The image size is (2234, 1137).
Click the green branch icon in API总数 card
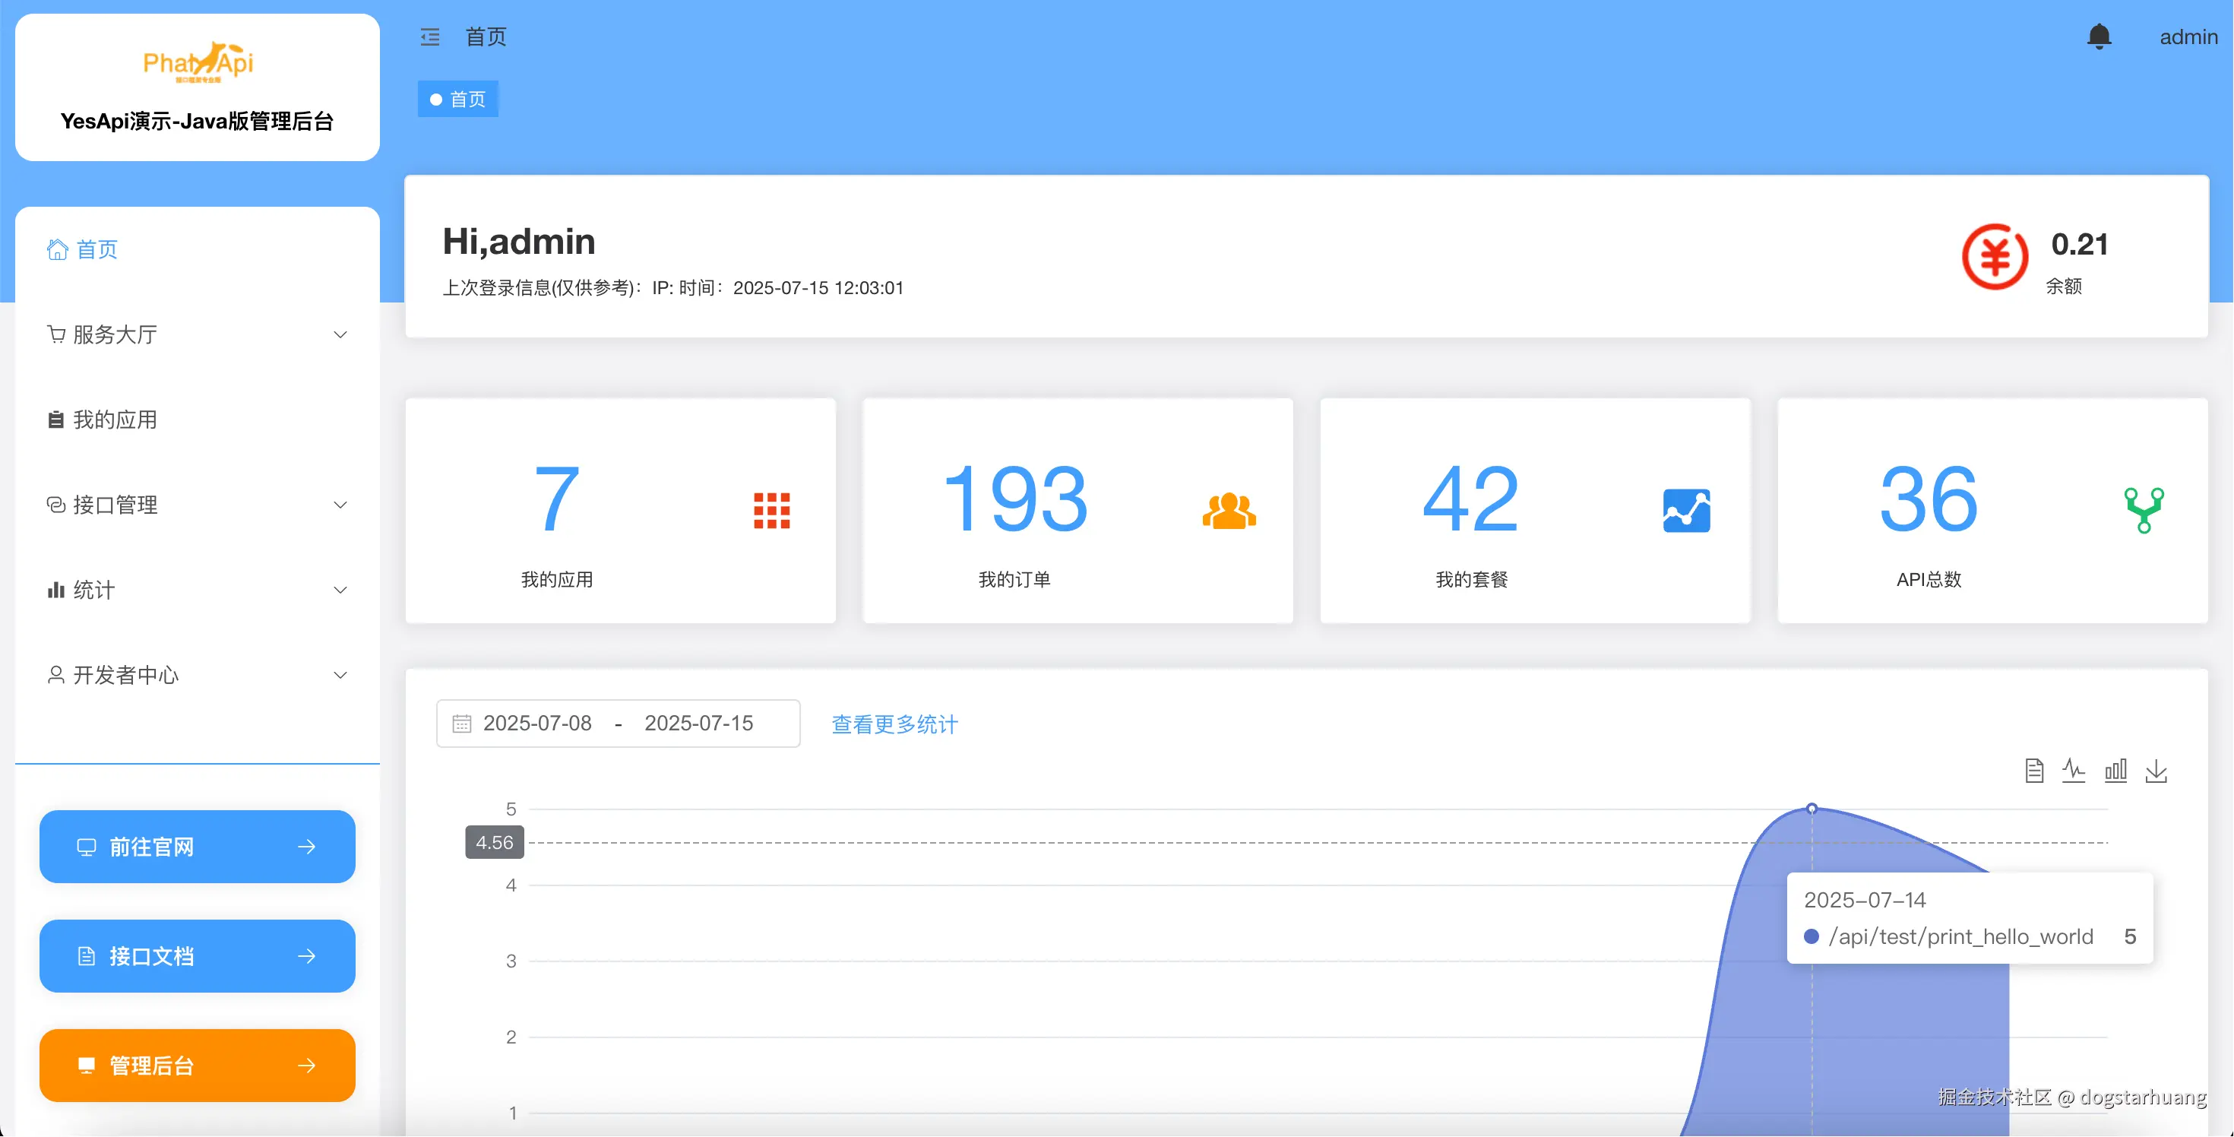tap(2144, 510)
